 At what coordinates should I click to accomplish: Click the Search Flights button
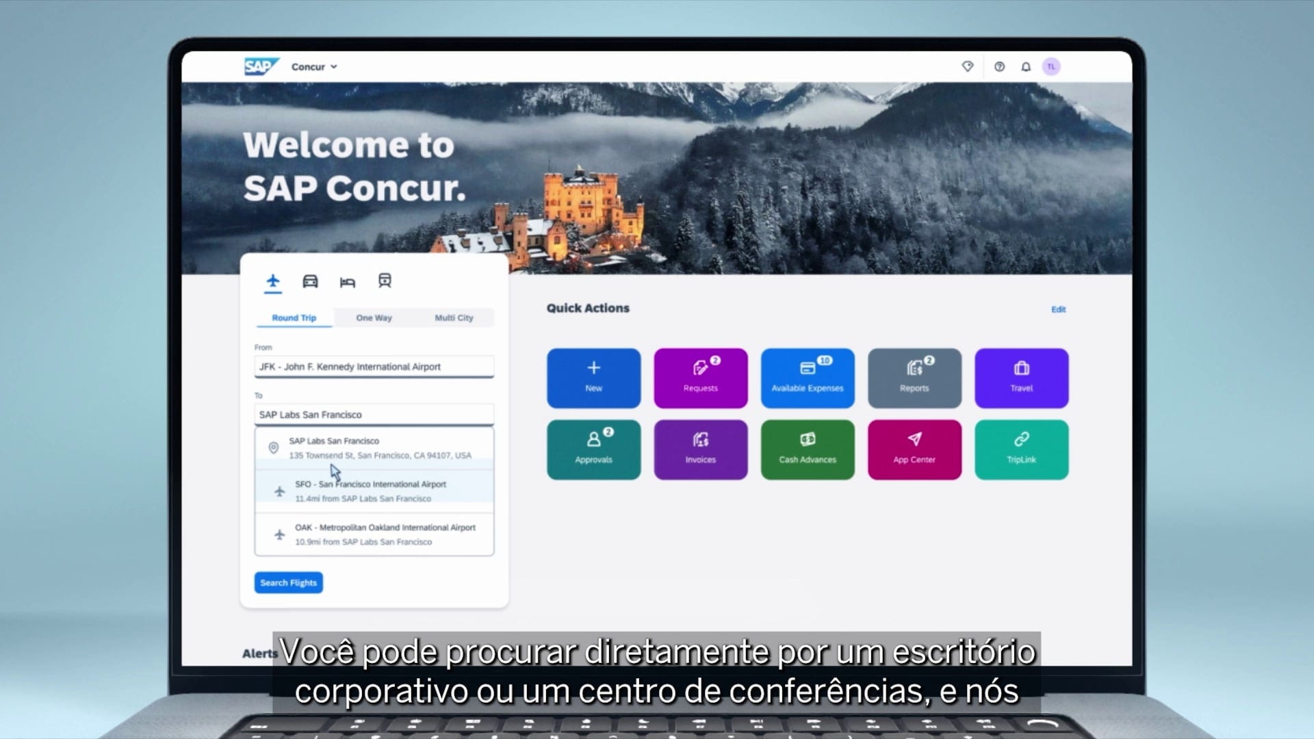pyautogui.click(x=288, y=582)
